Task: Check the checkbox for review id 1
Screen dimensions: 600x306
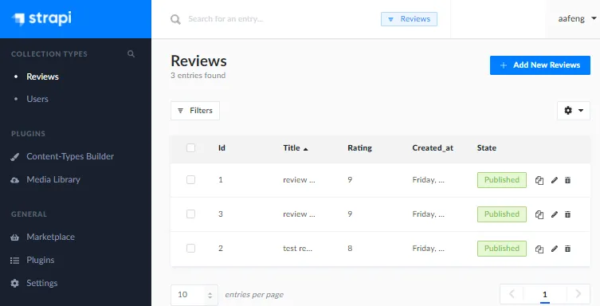Action: coord(190,179)
